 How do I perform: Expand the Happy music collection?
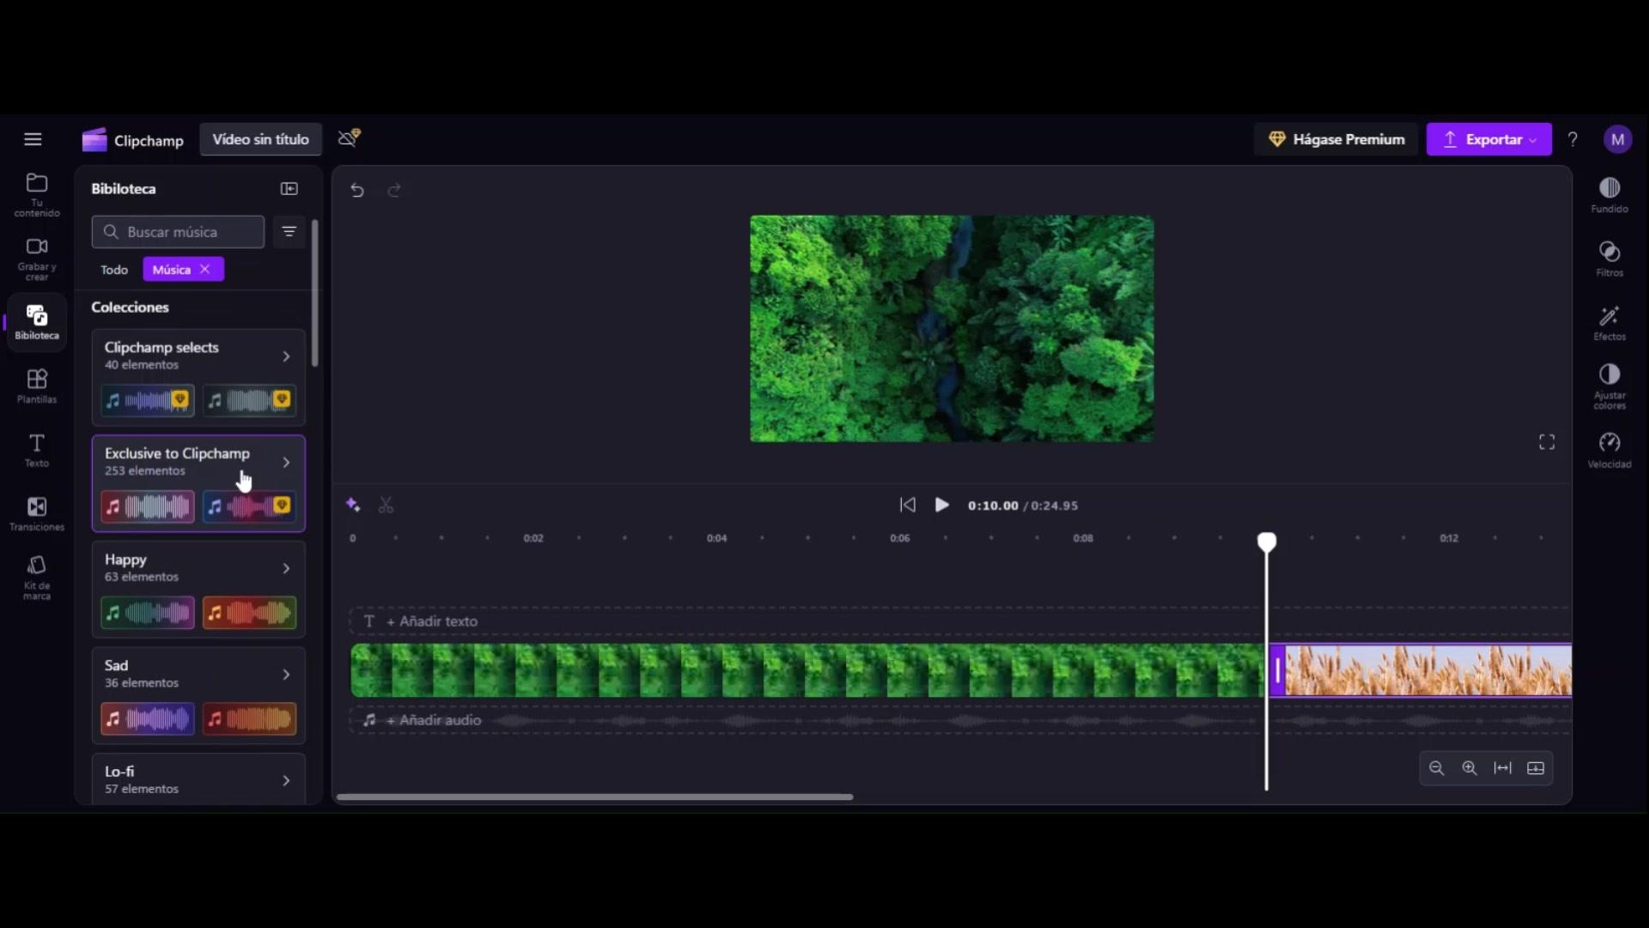point(286,568)
